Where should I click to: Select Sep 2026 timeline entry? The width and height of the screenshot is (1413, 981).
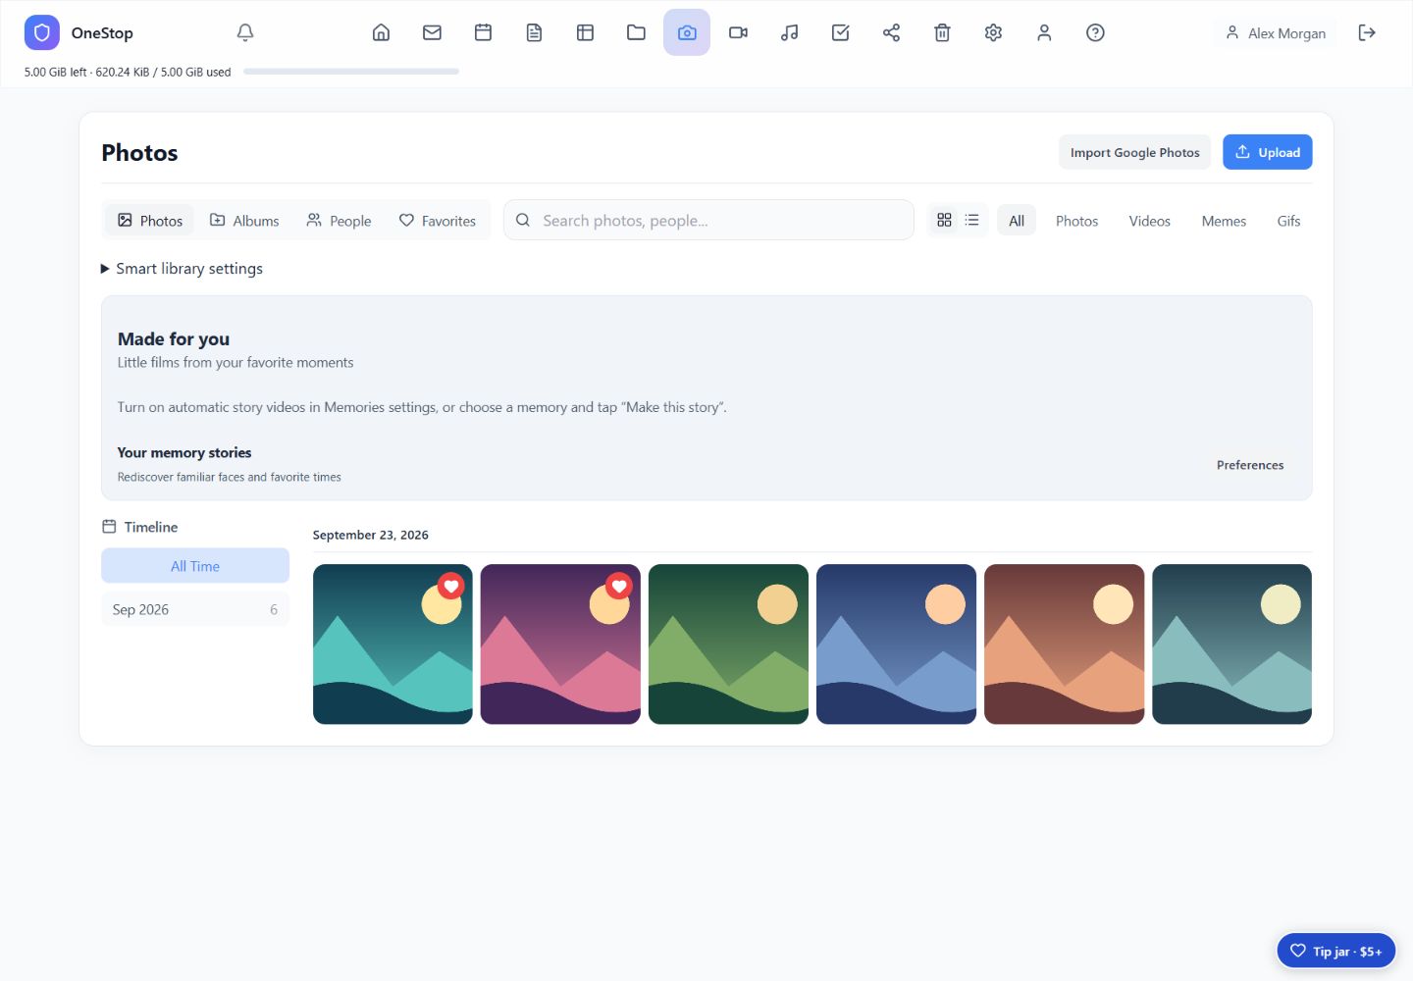(x=195, y=609)
